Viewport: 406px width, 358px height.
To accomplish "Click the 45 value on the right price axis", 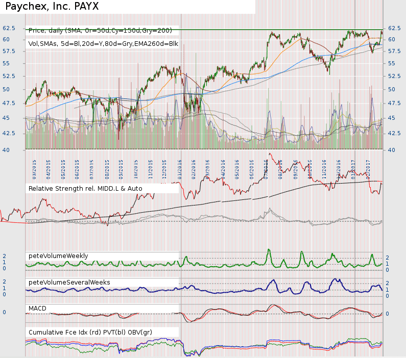I will 392,118.
